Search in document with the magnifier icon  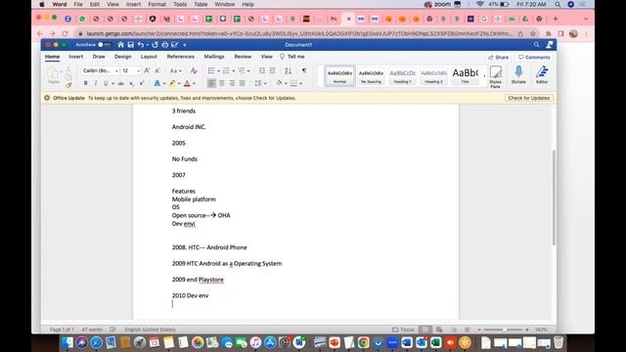[537, 45]
